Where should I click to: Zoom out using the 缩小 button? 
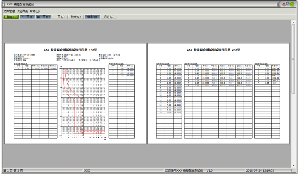tap(93, 17)
